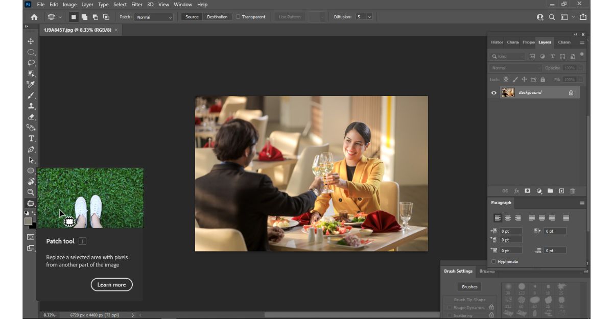The width and height of the screenshot is (613, 319).
Task: Add layer style fx icon
Action: (x=516, y=191)
